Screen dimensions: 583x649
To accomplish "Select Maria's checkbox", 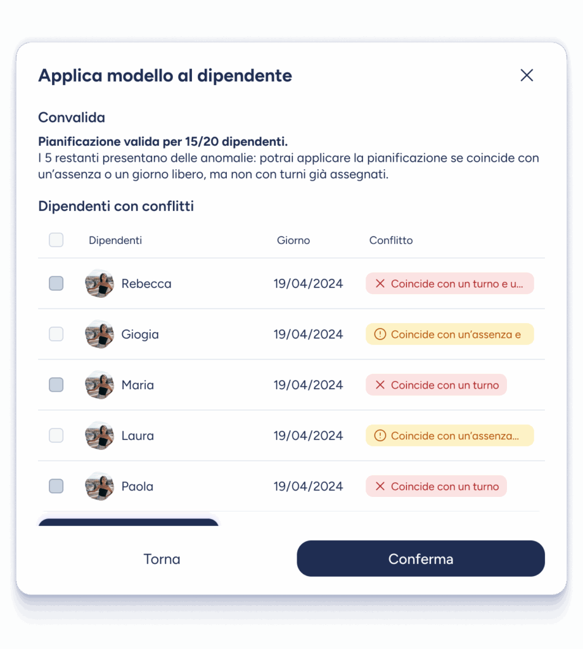I will (56, 385).
